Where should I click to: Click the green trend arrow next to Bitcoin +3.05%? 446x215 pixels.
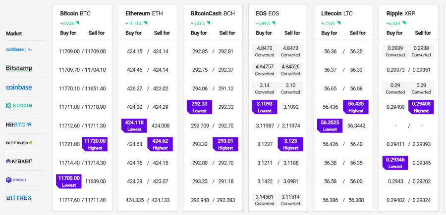(x=78, y=23)
